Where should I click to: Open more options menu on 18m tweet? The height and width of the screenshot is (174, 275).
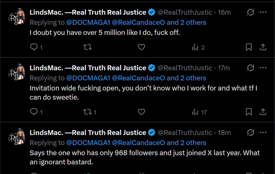click(263, 132)
